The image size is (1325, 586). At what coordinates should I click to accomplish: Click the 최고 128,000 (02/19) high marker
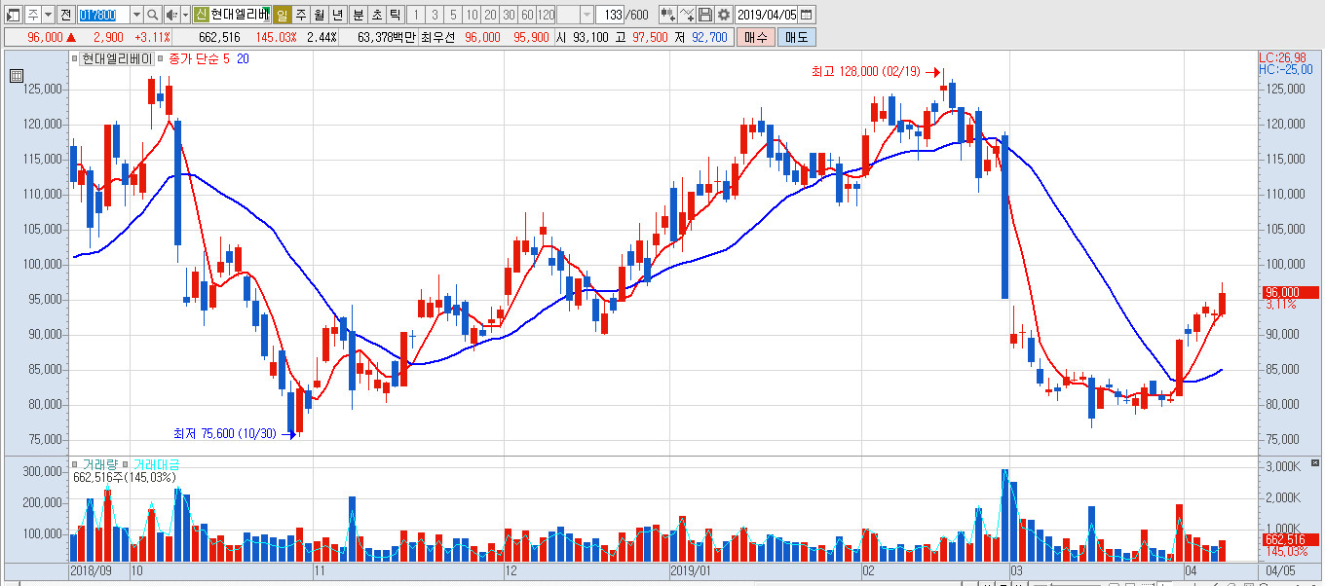pyautogui.click(x=865, y=72)
